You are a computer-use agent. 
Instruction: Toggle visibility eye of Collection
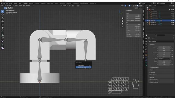pyautogui.click(x=171, y=10)
